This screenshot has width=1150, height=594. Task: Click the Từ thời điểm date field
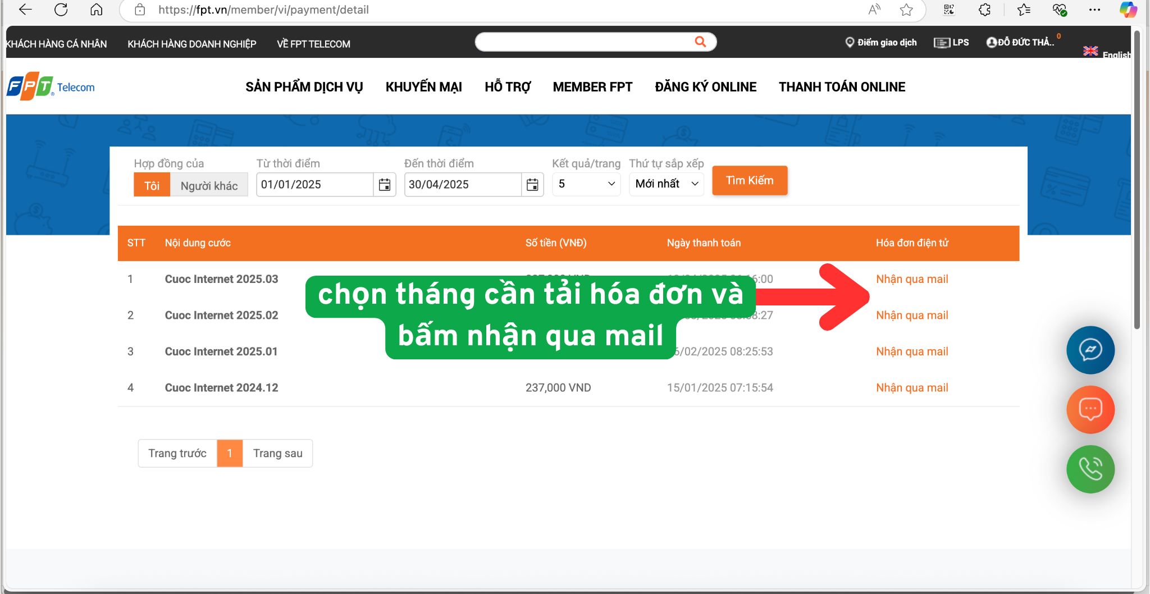tap(314, 185)
